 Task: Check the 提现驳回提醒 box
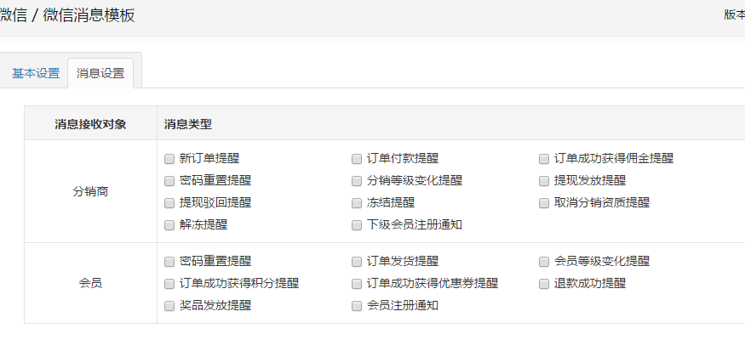click(x=169, y=202)
